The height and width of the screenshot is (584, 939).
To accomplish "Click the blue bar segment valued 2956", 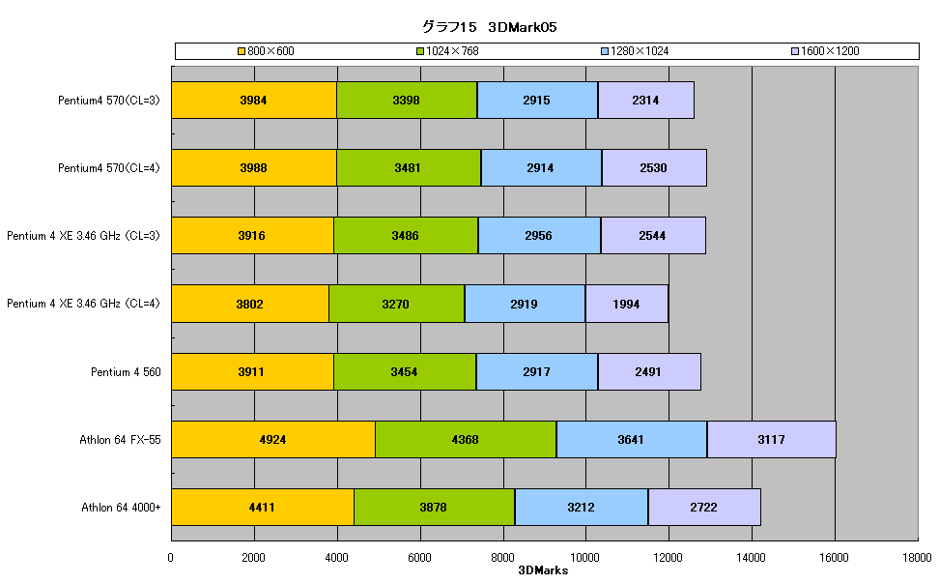I will (x=540, y=236).
